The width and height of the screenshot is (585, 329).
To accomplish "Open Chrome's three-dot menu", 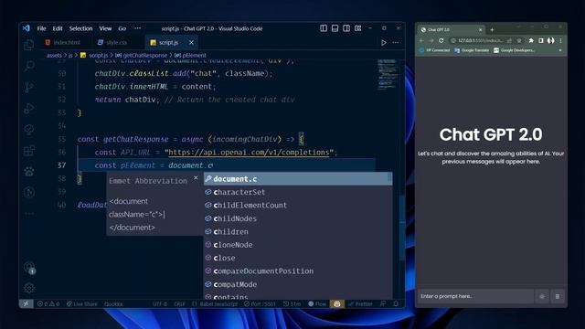I will [x=560, y=40].
